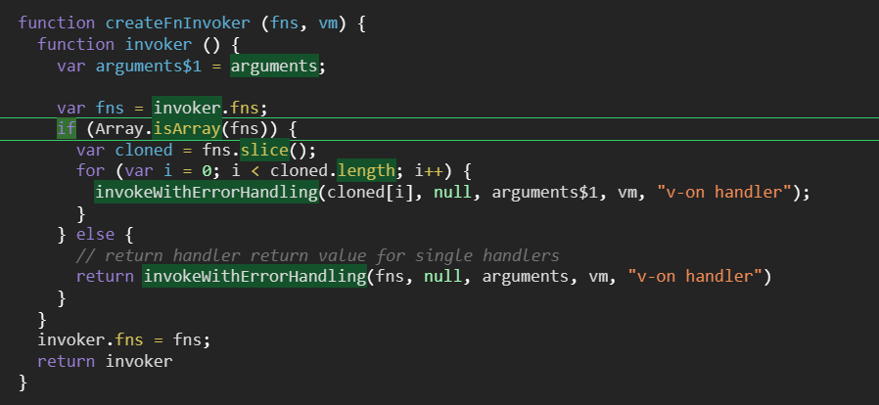This screenshot has width=879, height=405.
Task: Click the createFnInvoker function name
Action: click(x=178, y=23)
